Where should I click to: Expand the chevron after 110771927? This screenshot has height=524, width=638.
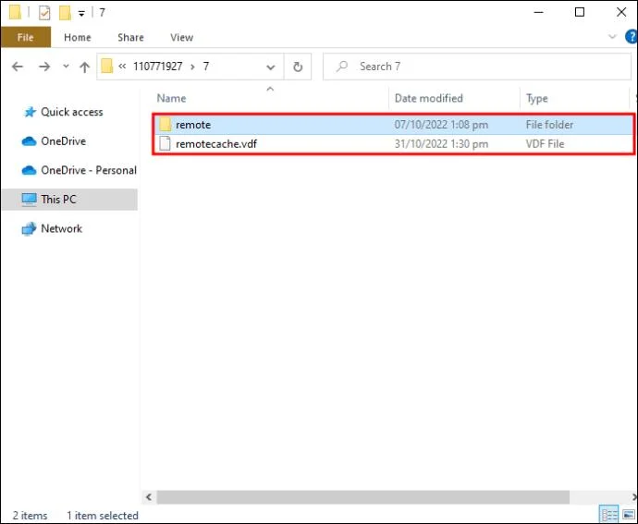(193, 67)
